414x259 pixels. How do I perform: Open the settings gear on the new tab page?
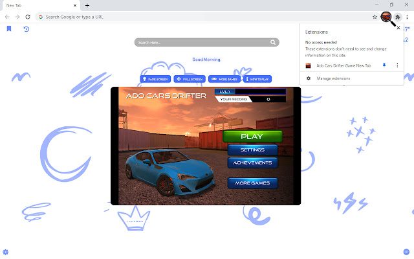[x=6, y=252]
